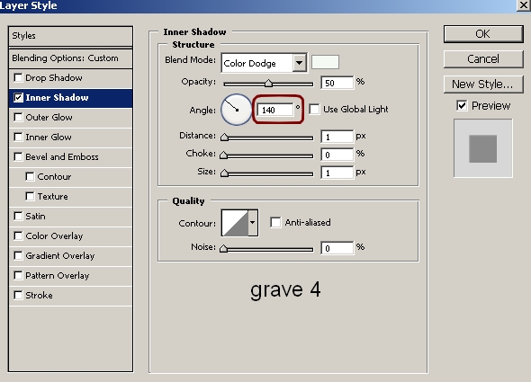Click the Distance value input field
531x382 pixels.
click(x=337, y=137)
